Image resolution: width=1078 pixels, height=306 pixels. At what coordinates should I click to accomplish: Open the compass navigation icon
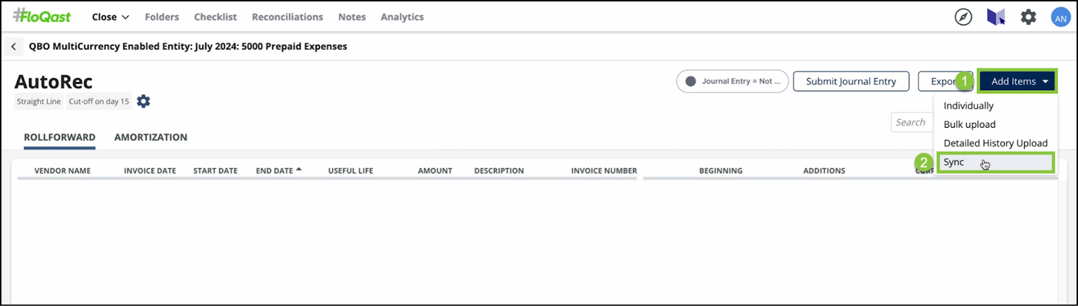point(963,17)
